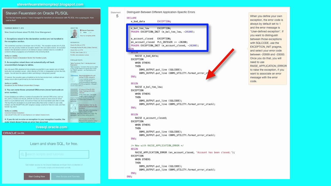Open 'Exceptions Do Not Rollback Uncommitted Changes' link
The height and width of the screenshot is (186, 331).
coord(22,85)
